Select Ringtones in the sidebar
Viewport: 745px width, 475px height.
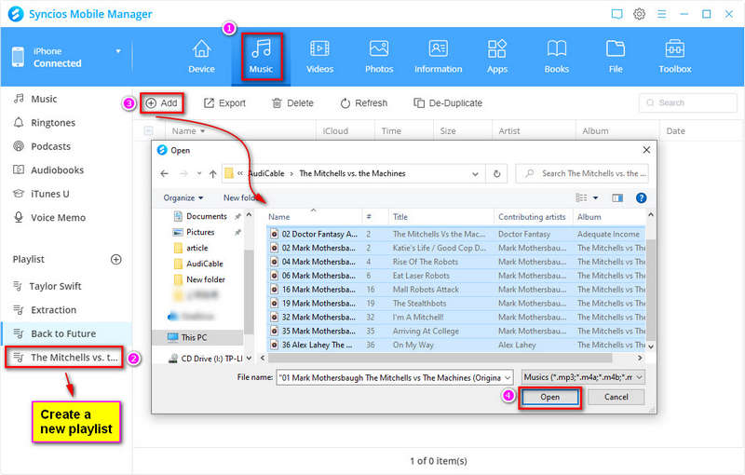(53, 123)
